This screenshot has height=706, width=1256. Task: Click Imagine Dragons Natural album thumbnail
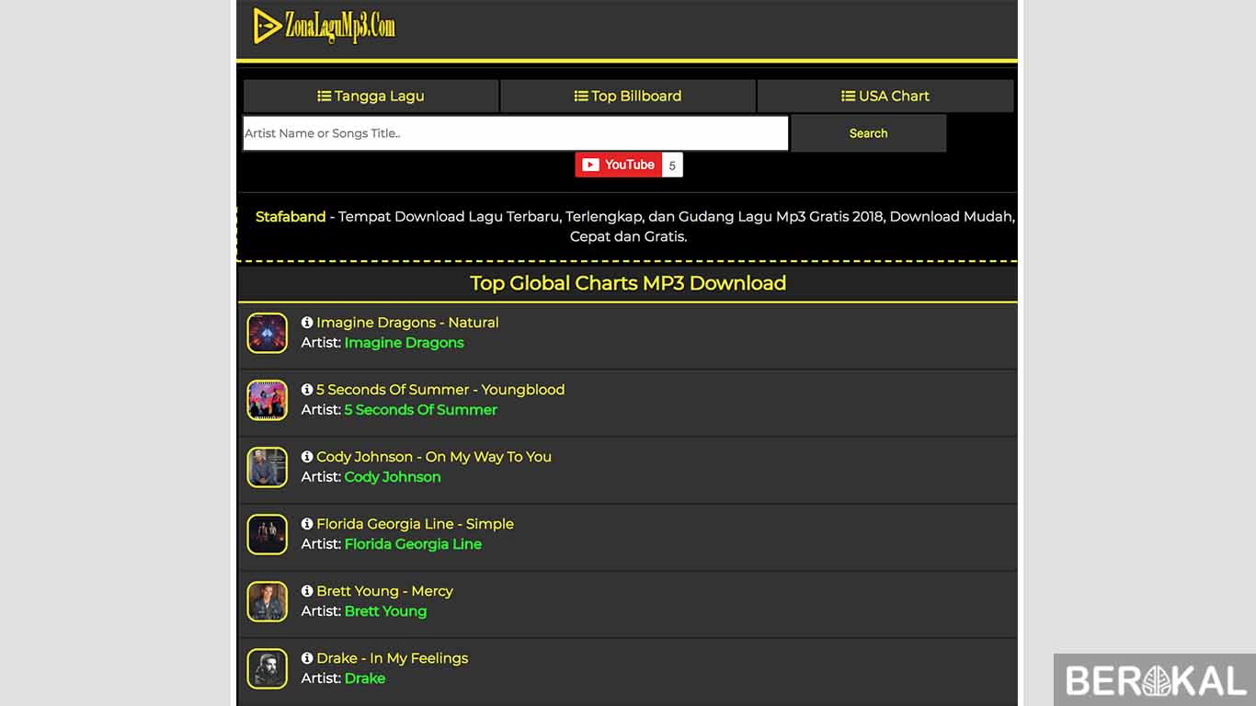point(268,333)
